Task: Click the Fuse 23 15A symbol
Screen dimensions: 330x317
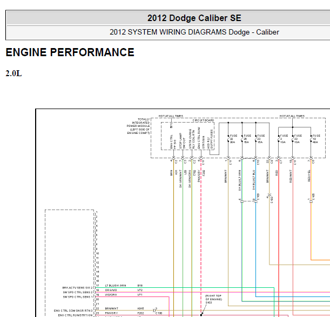Action: pyautogui.click(x=255, y=139)
